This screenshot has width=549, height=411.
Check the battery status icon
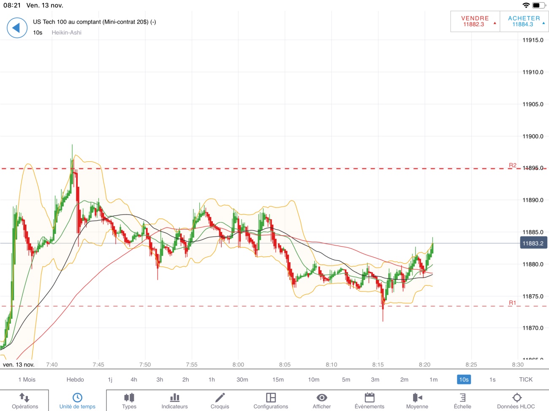(x=539, y=5)
